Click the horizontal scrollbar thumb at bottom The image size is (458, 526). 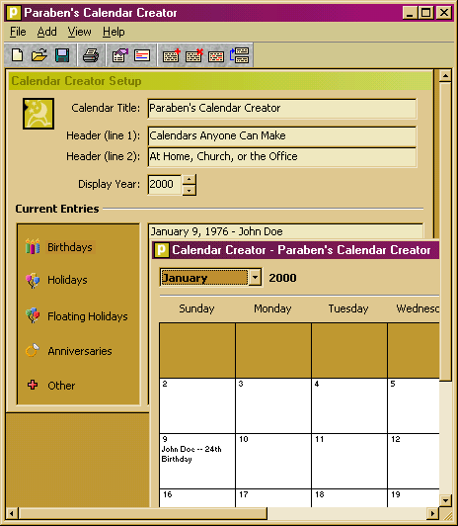[143, 513]
